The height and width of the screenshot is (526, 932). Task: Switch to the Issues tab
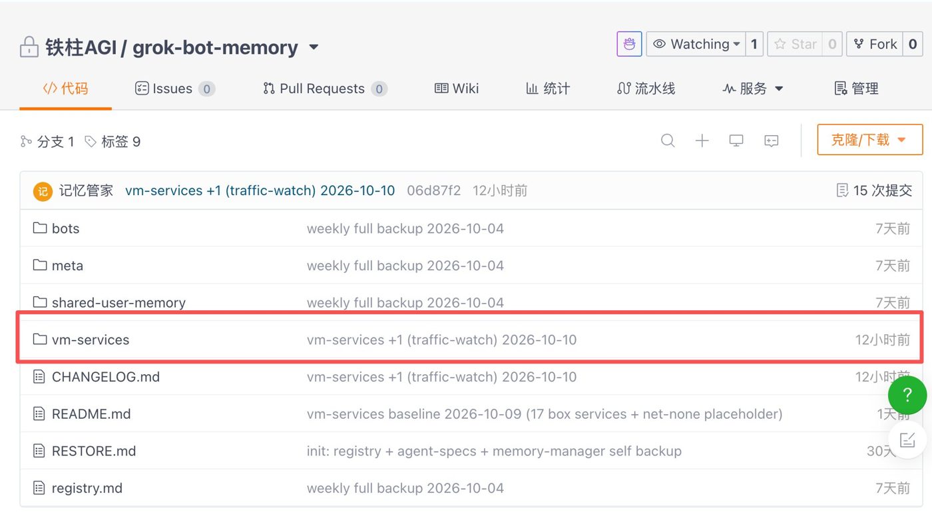(174, 89)
